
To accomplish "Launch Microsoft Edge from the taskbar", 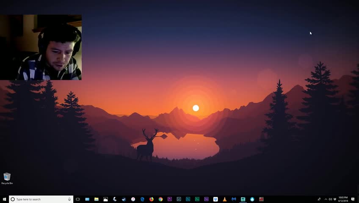I will pos(142,199).
